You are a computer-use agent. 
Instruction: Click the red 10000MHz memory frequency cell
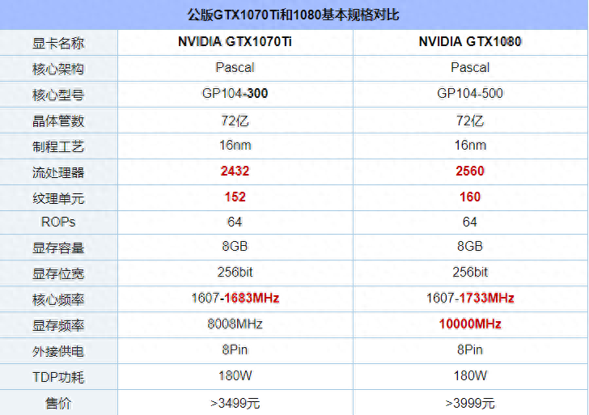pos(470,324)
